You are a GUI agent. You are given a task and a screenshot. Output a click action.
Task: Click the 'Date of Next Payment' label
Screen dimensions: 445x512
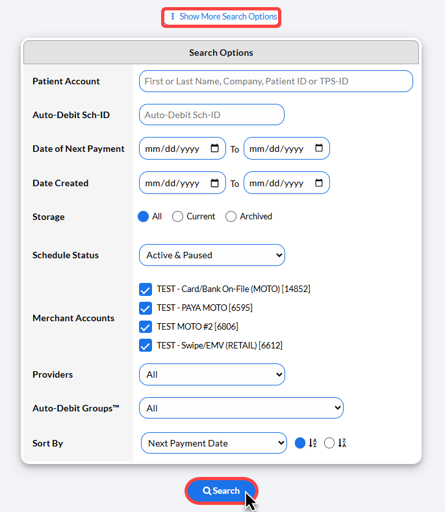coord(79,149)
